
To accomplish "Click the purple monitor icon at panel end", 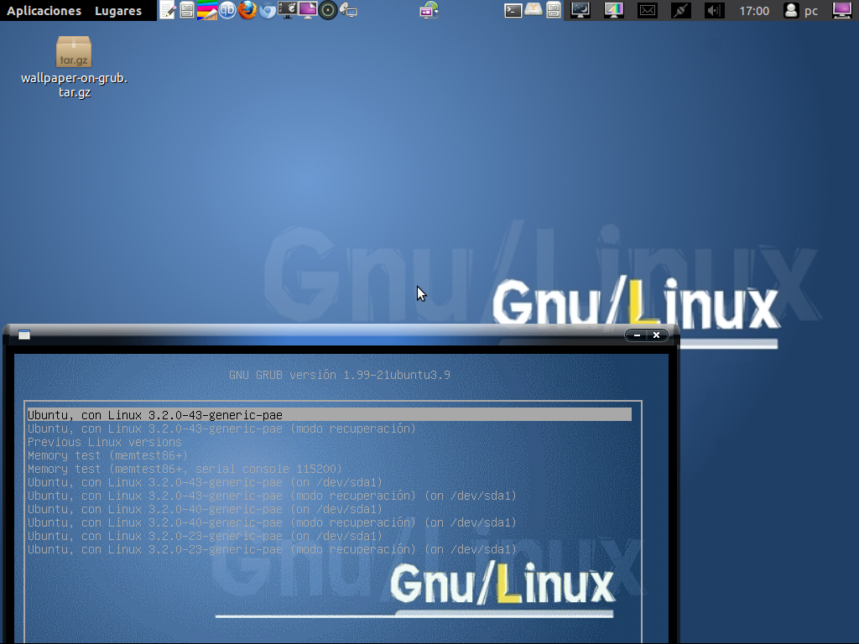I will 842,10.
